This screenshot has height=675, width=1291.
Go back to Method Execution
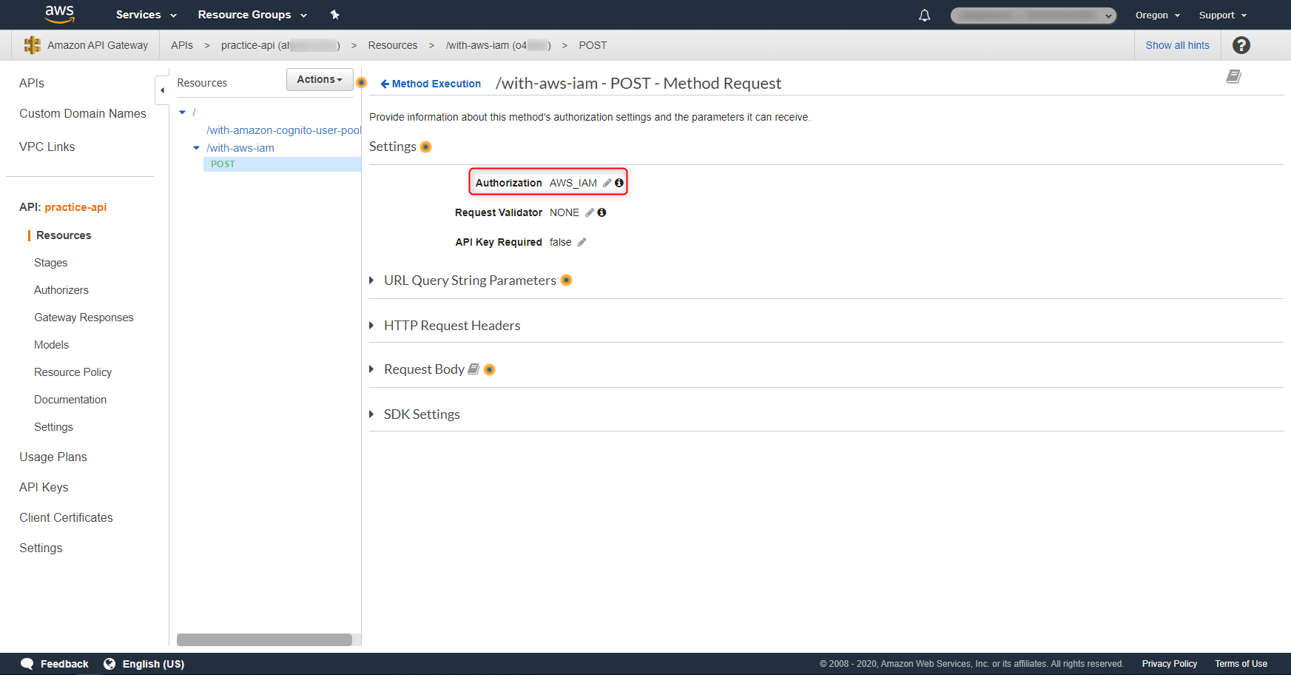tap(431, 84)
